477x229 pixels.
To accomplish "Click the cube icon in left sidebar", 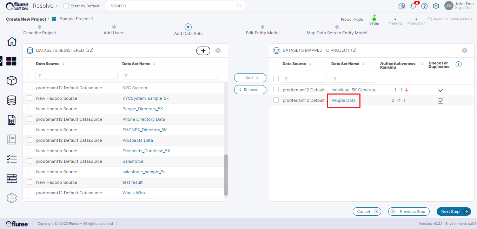I will coord(12,81).
